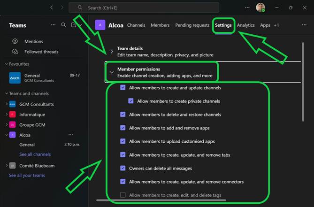Viewport: 314px width, 207px height.
Task: Select the Settings tab
Action: 223,25
